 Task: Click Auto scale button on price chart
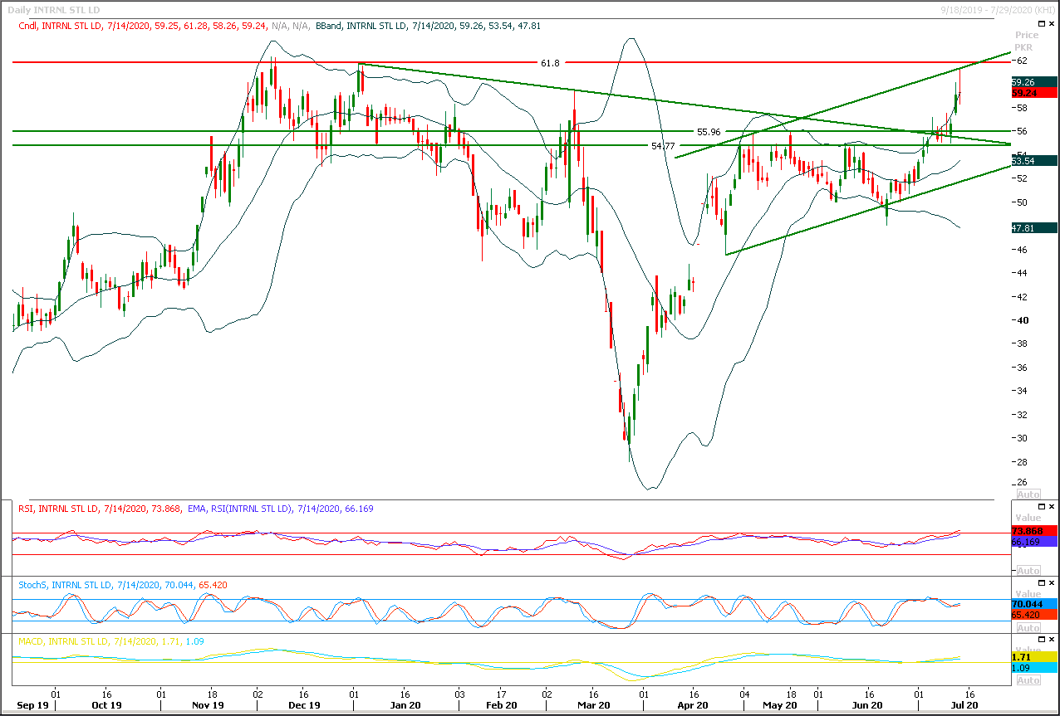pyautogui.click(x=1028, y=494)
